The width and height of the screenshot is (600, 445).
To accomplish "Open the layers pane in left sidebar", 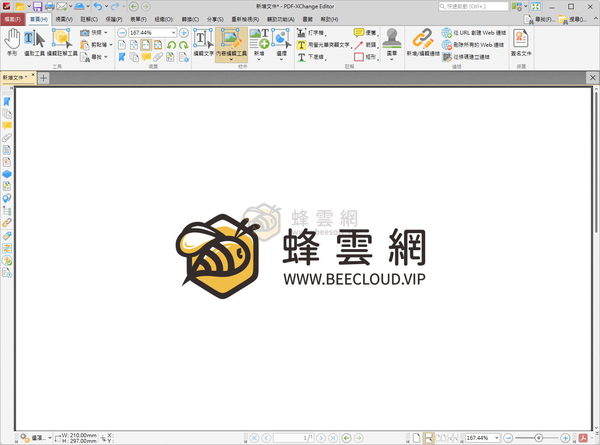I will (x=7, y=174).
